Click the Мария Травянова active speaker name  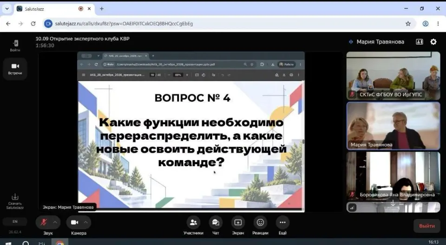pos(380,42)
